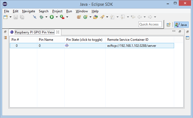Minimize the Eclipse SDK window

[x=168, y=4]
